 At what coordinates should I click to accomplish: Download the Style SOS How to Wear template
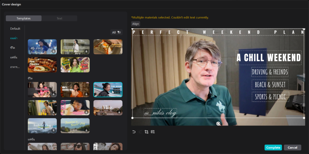[86, 51]
